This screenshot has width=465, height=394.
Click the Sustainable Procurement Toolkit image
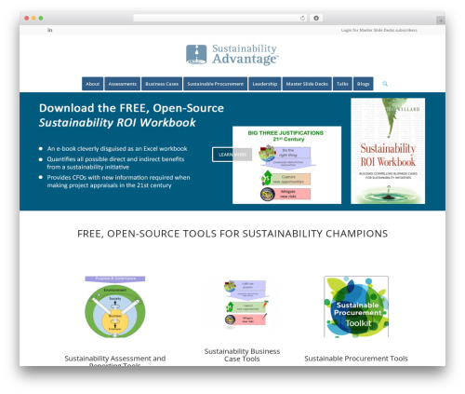(356, 306)
